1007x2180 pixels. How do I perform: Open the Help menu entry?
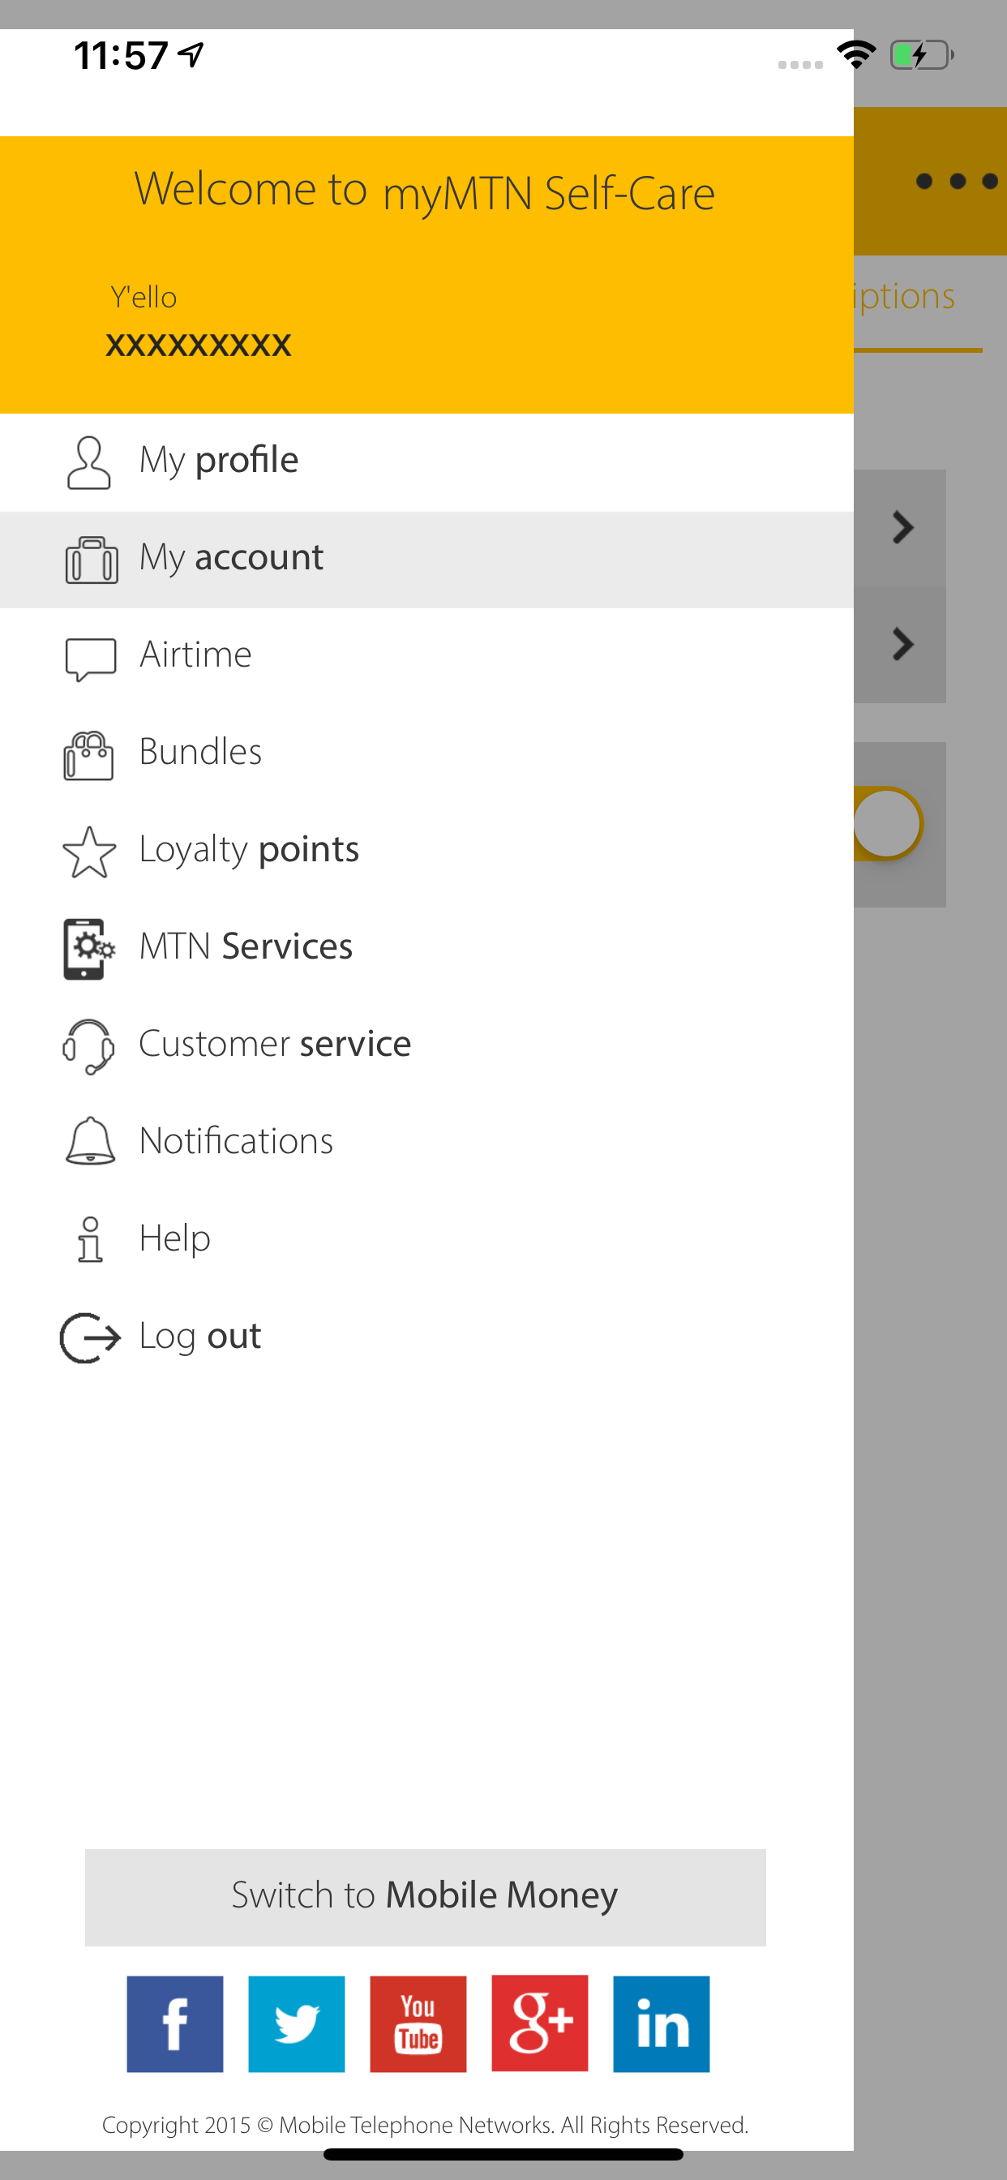tap(426, 1241)
